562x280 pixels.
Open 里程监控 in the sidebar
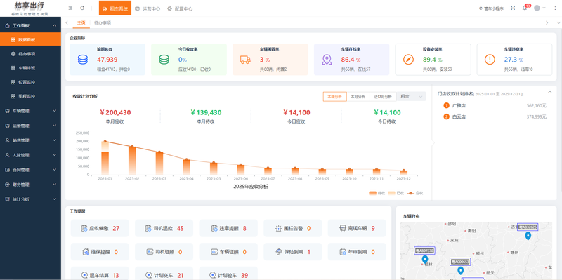coord(30,96)
